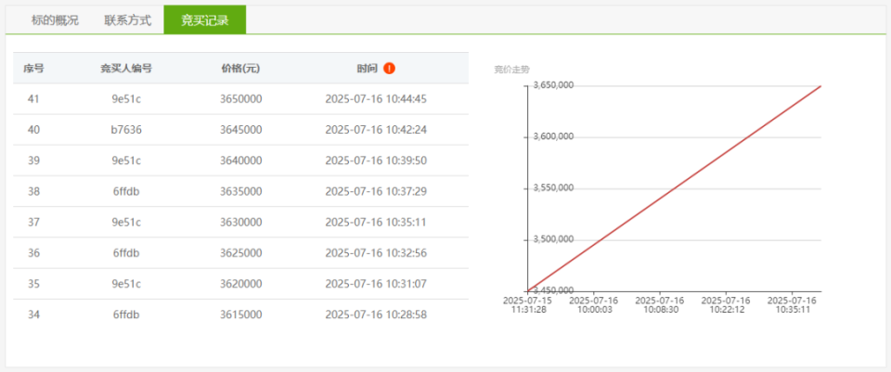The image size is (891, 372).
Task: Click the 3,550,000 chart axis label
Action: pos(553,188)
